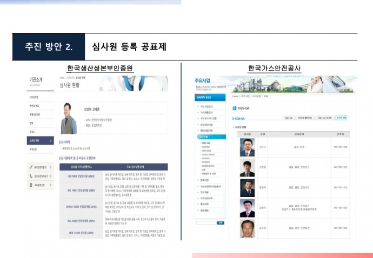Click chevron arrow on highlighted 심사원 현황 menu item
Image resolution: width=373 pixels, height=258 pixels.
50,141
